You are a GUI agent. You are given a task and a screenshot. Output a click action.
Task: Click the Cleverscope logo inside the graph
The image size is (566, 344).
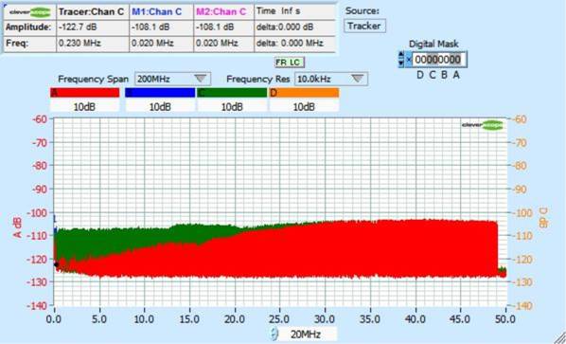pos(483,125)
